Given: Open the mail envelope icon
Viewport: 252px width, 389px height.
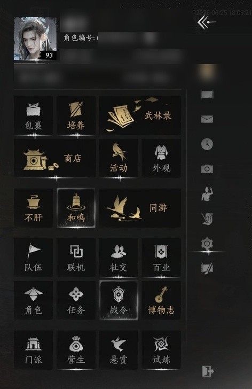Looking at the screenshot, I should click(x=207, y=119).
